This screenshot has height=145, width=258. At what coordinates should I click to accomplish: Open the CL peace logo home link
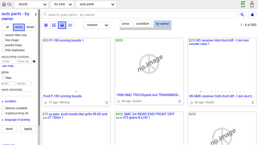(x=7, y=4)
